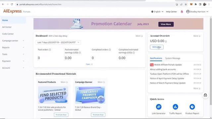Open the Bradley Harrison account dropdown
212x119 pixels.
coord(197,12)
